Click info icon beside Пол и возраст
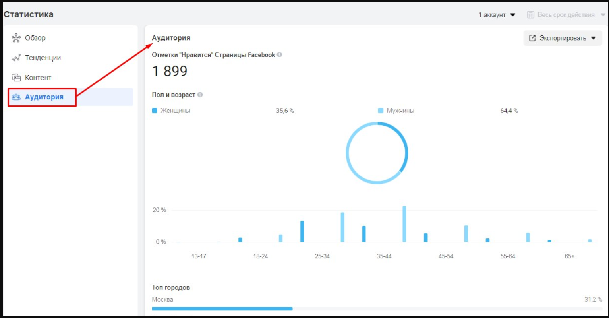Viewport: 609px width, 318px height. coord(200,95)
